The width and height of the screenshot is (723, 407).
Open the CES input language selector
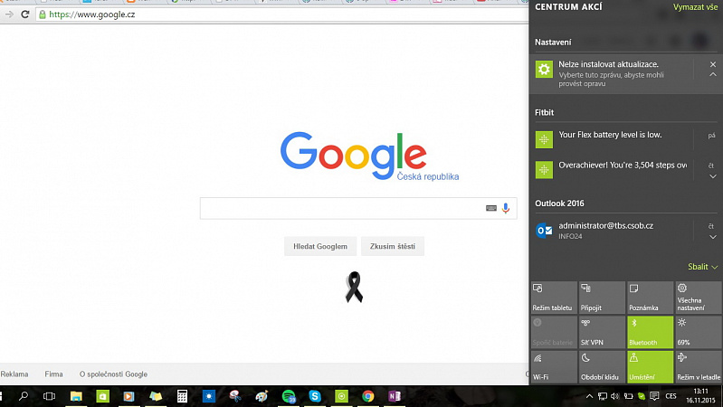pos(671,396)
